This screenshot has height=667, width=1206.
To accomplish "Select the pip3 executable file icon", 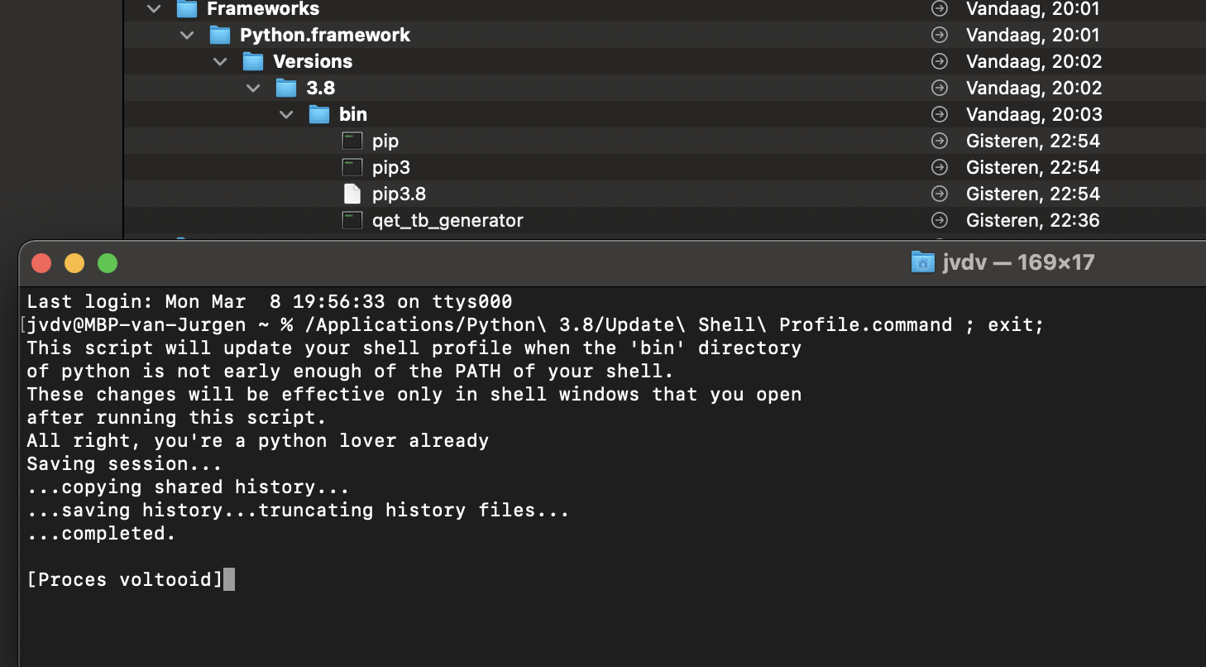I will (352, 168).
